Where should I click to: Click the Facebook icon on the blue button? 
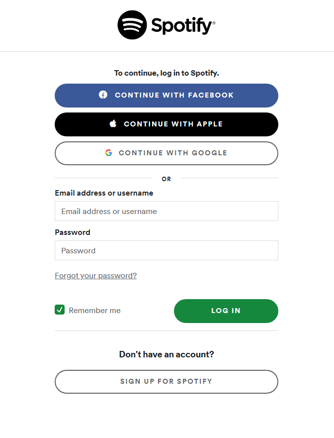(x=102, y=95)
